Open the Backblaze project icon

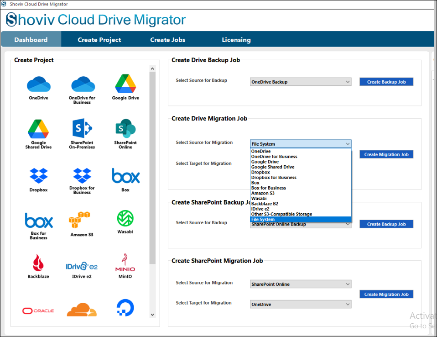(x=38, y=263)
